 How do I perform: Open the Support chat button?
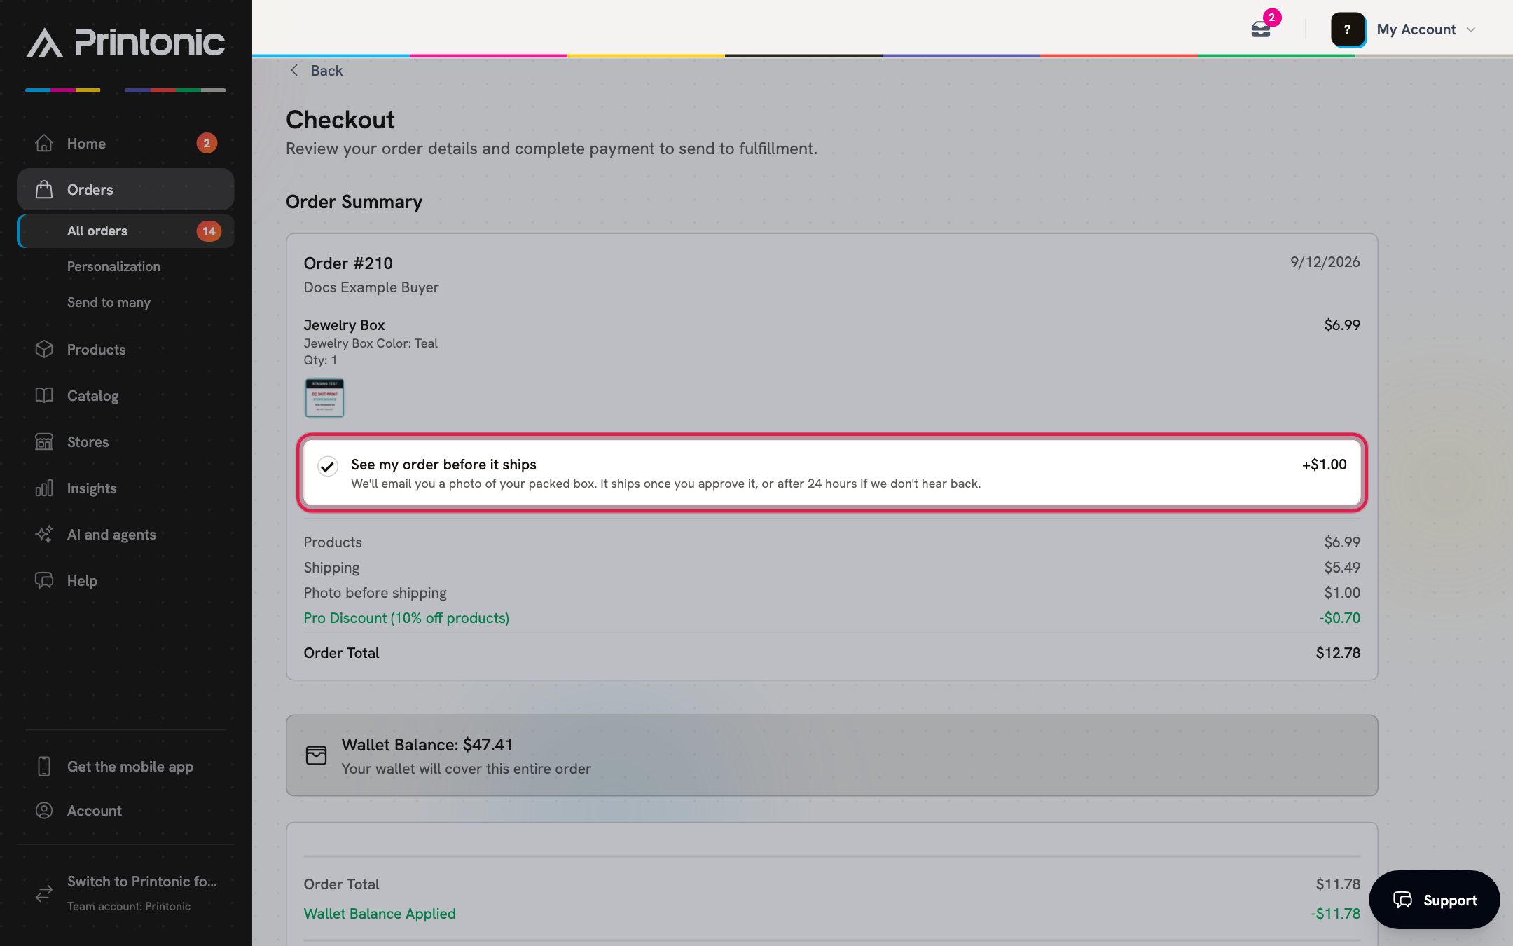pyautogui.click(x=1435, y=900)
